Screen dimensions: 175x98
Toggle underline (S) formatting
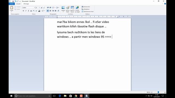point(28,11)
